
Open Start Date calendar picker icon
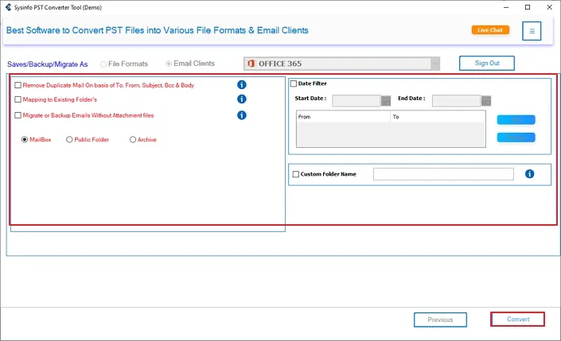(x=386, y=101)
